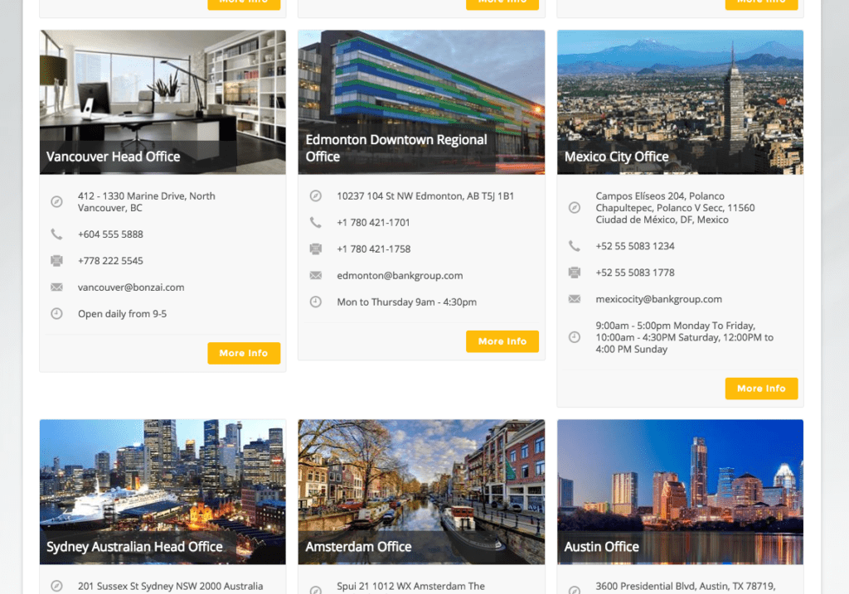Click envelope icon beside vancouver@bonzai.com
This screenshot has width=849, height=594.
(56, 287)
